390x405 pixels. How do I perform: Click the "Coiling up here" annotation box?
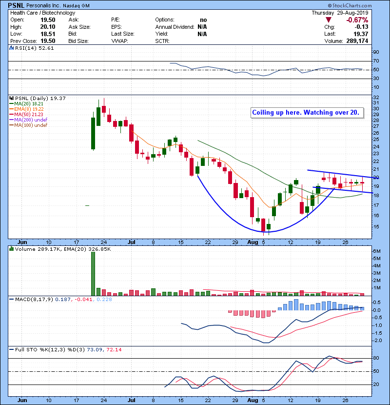[x=307, y=113]
